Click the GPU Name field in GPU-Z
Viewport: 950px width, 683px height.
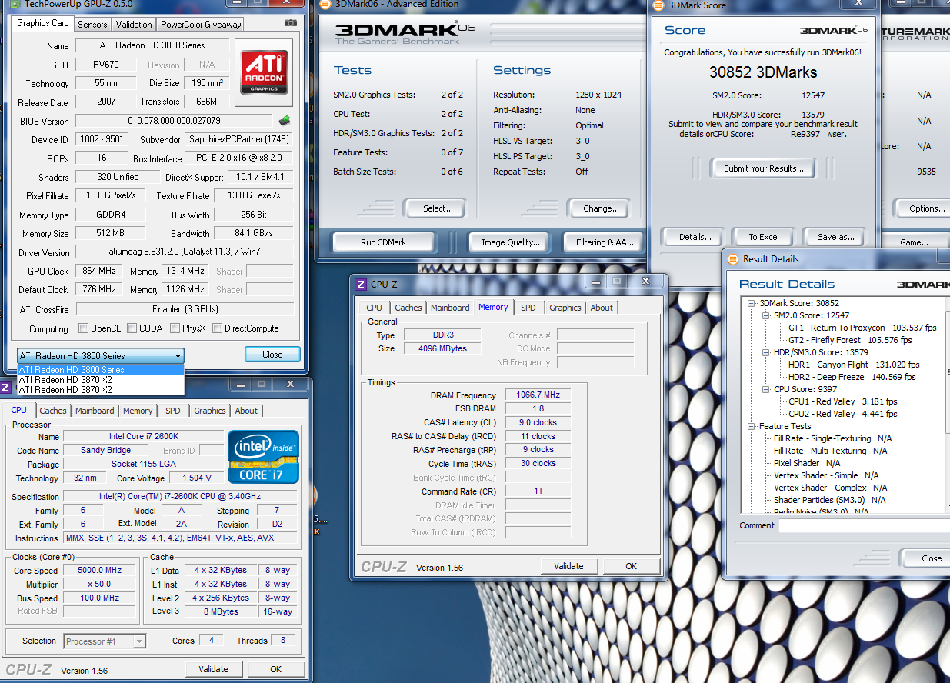tap(152, 45)
